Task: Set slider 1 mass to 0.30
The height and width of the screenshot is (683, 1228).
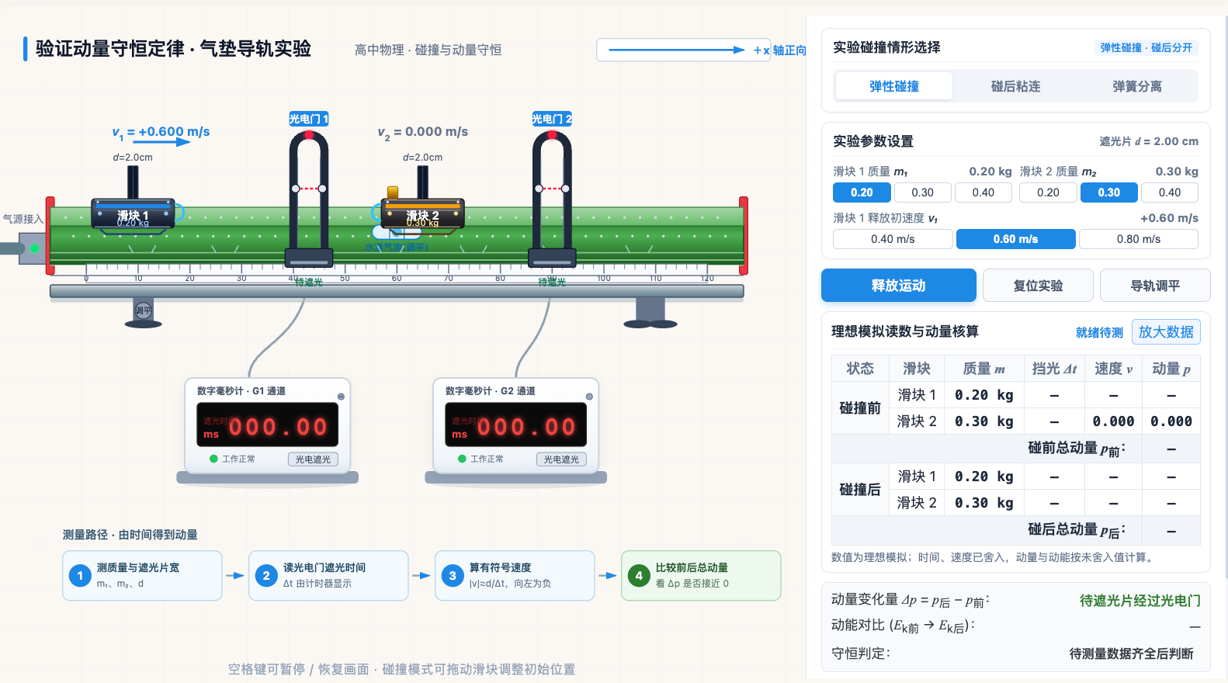Action: tap(923, 192)
